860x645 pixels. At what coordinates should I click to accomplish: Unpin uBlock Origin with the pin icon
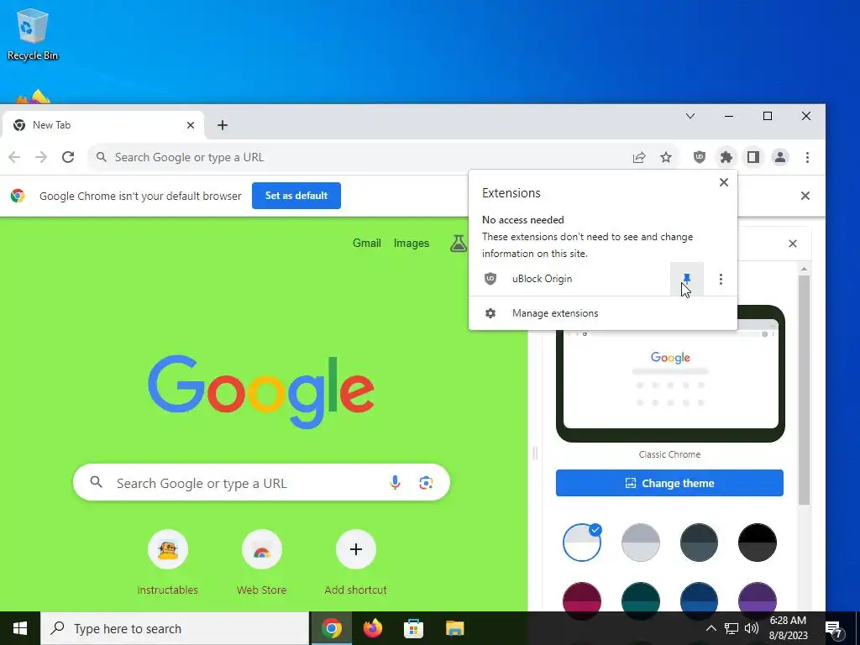687,279
